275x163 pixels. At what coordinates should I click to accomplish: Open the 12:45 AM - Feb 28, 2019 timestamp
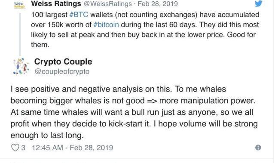[x=72, y=148]
